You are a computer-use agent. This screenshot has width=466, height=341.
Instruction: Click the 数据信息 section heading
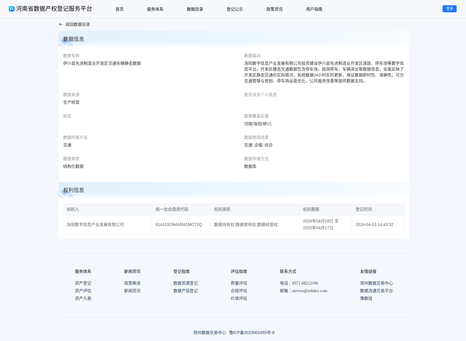click(x=74, y=39)
